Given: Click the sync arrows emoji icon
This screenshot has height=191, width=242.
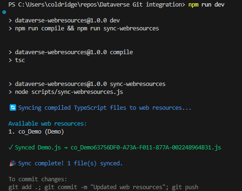Looking at the screenshot, I should [13, 107].
